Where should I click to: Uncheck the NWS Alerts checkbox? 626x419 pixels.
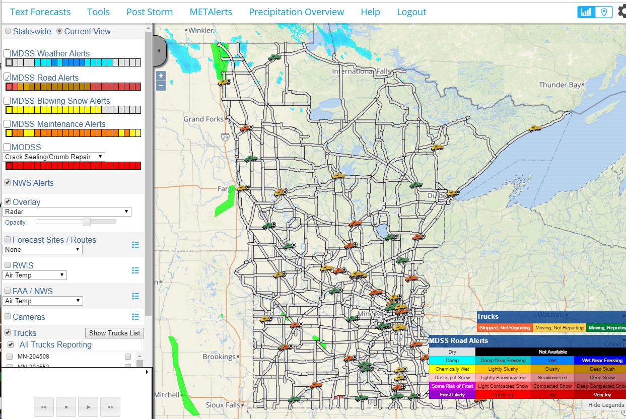(x=8, y=183)
